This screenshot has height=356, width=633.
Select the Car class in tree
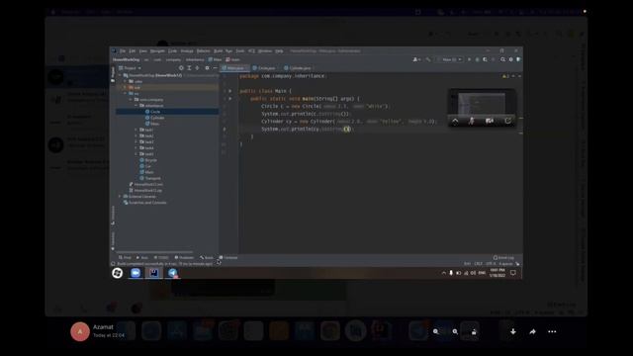click(145, 166)
